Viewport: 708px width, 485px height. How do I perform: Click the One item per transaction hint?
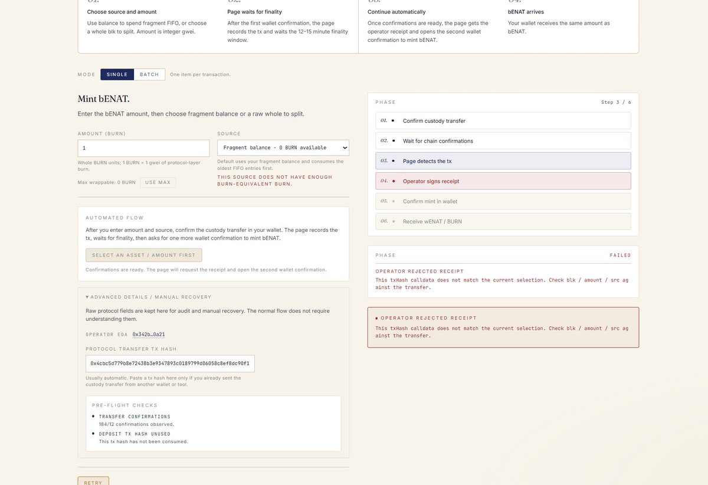pyautogui.click(x=201, y=74)
